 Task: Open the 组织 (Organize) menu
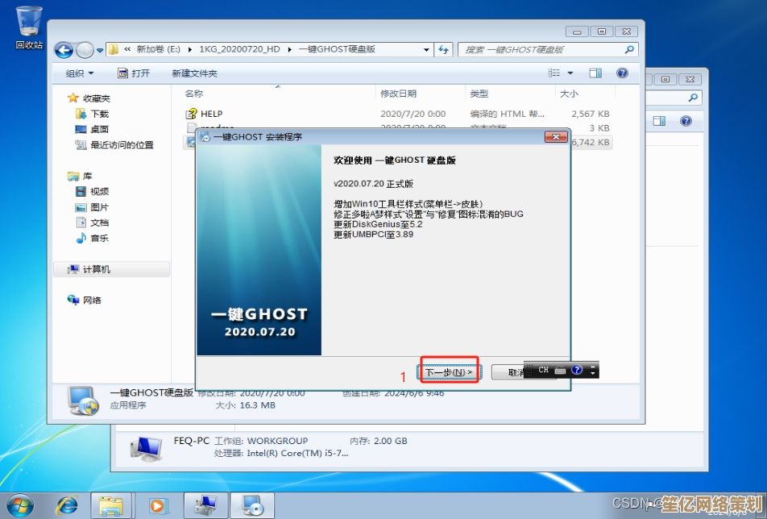pos(80,73)
